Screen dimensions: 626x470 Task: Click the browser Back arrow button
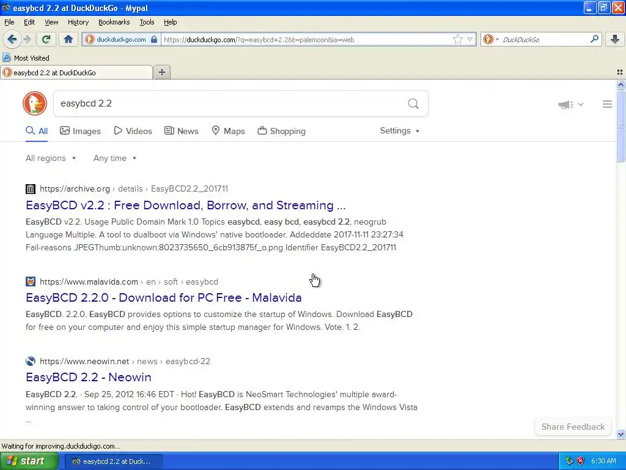point(12,39)
